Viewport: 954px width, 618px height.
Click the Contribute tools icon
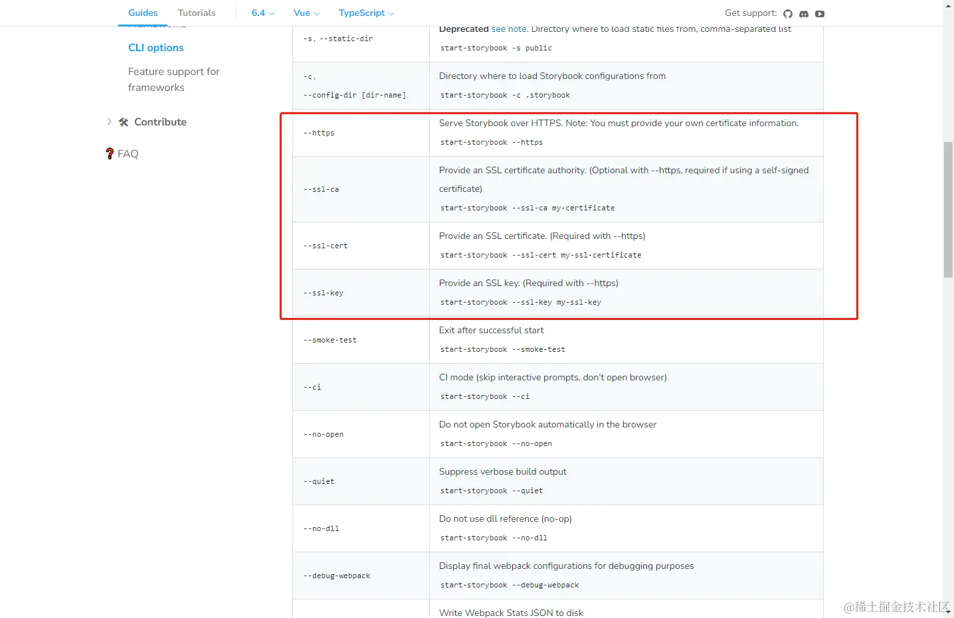(x=124, y=122)
